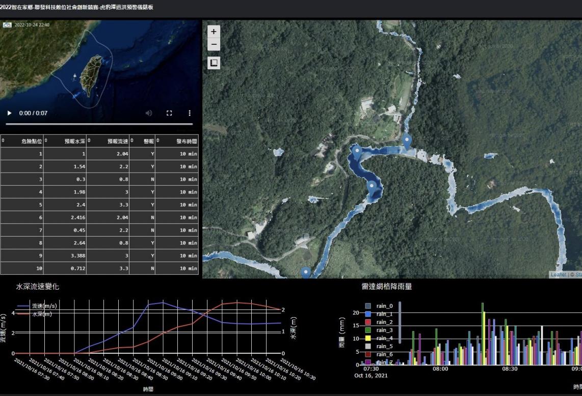Select the forecast depth cell 1.54
The height and width of the screenshot is (396, 582).
coord(65,166)
